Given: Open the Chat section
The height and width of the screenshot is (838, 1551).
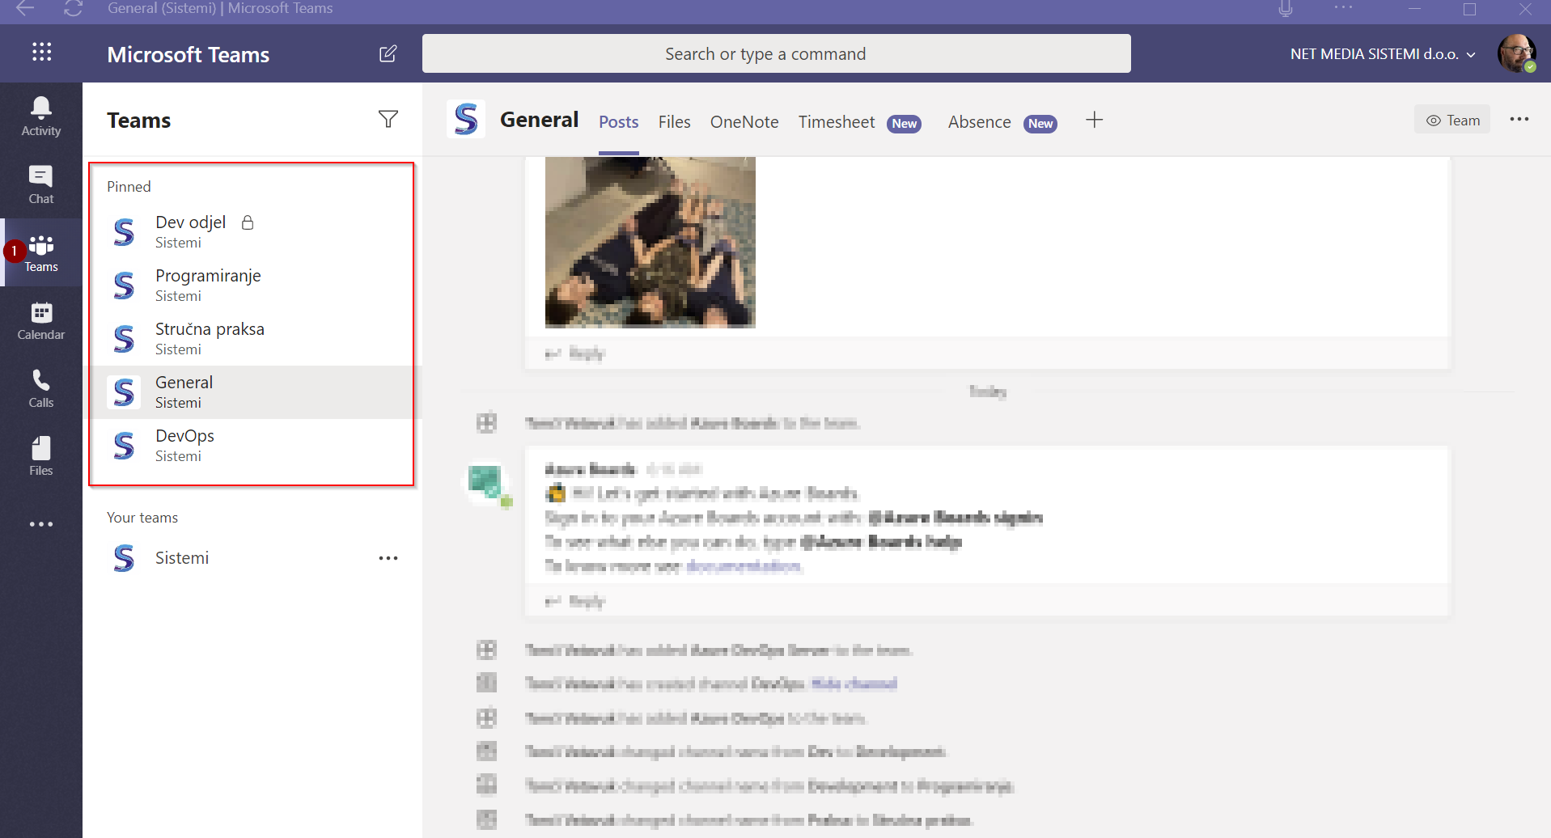Looking at the screenshot, I should pyautogui.click(x=41, y=184).
